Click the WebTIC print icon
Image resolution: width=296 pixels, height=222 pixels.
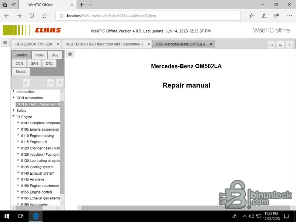click(x=280, y=45)
